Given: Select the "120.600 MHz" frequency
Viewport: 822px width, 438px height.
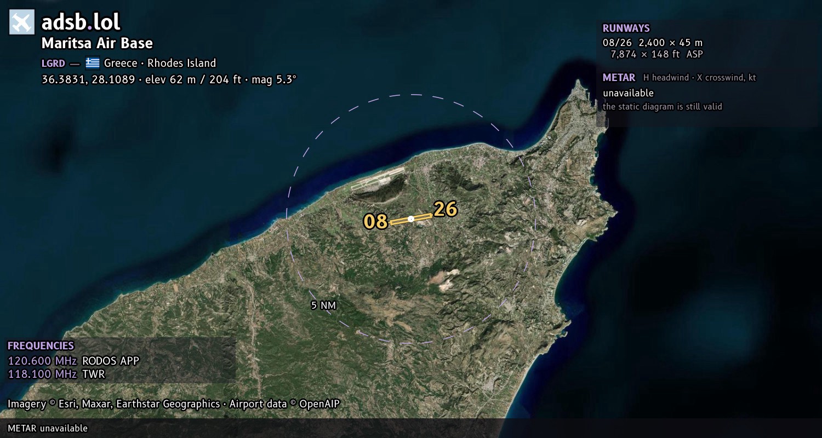Looking at the screenshot, I should 42,361.
